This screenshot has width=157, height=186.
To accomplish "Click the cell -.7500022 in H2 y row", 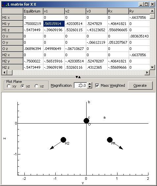I will 33,61.
